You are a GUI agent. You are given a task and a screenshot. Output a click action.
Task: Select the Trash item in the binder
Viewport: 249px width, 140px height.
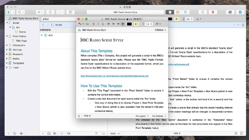coord(16,68)
